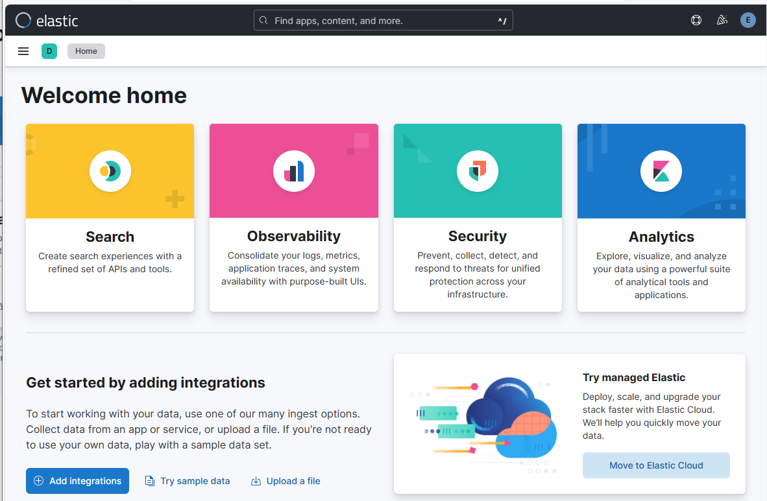Open the Default space avatar D
The height and width of the screenshot is (501, 767).
[x=49, y=51]
